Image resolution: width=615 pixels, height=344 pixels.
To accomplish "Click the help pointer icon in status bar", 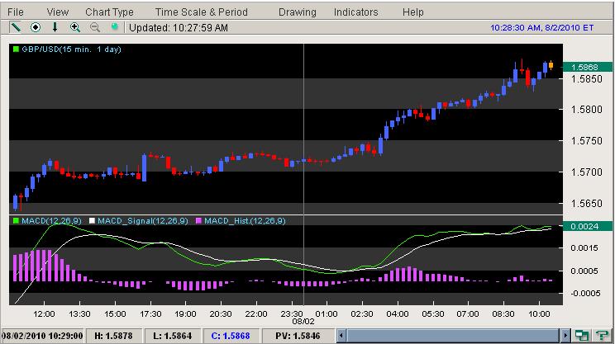I will [x=602, y=336].
